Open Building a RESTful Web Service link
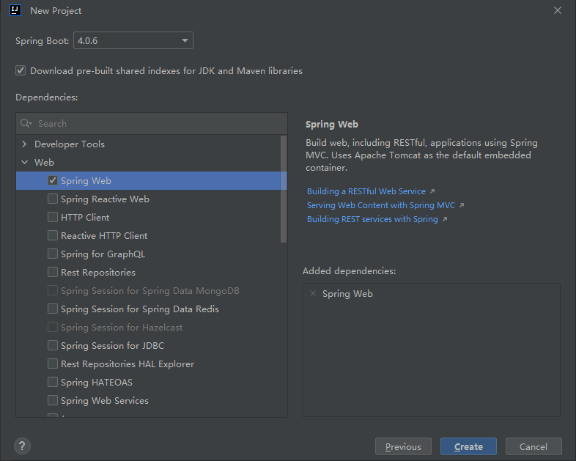576x461 pixels. click(366, 191)
